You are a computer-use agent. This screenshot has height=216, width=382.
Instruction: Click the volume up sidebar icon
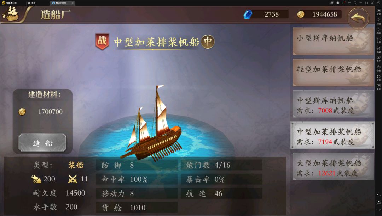point(378,21)
